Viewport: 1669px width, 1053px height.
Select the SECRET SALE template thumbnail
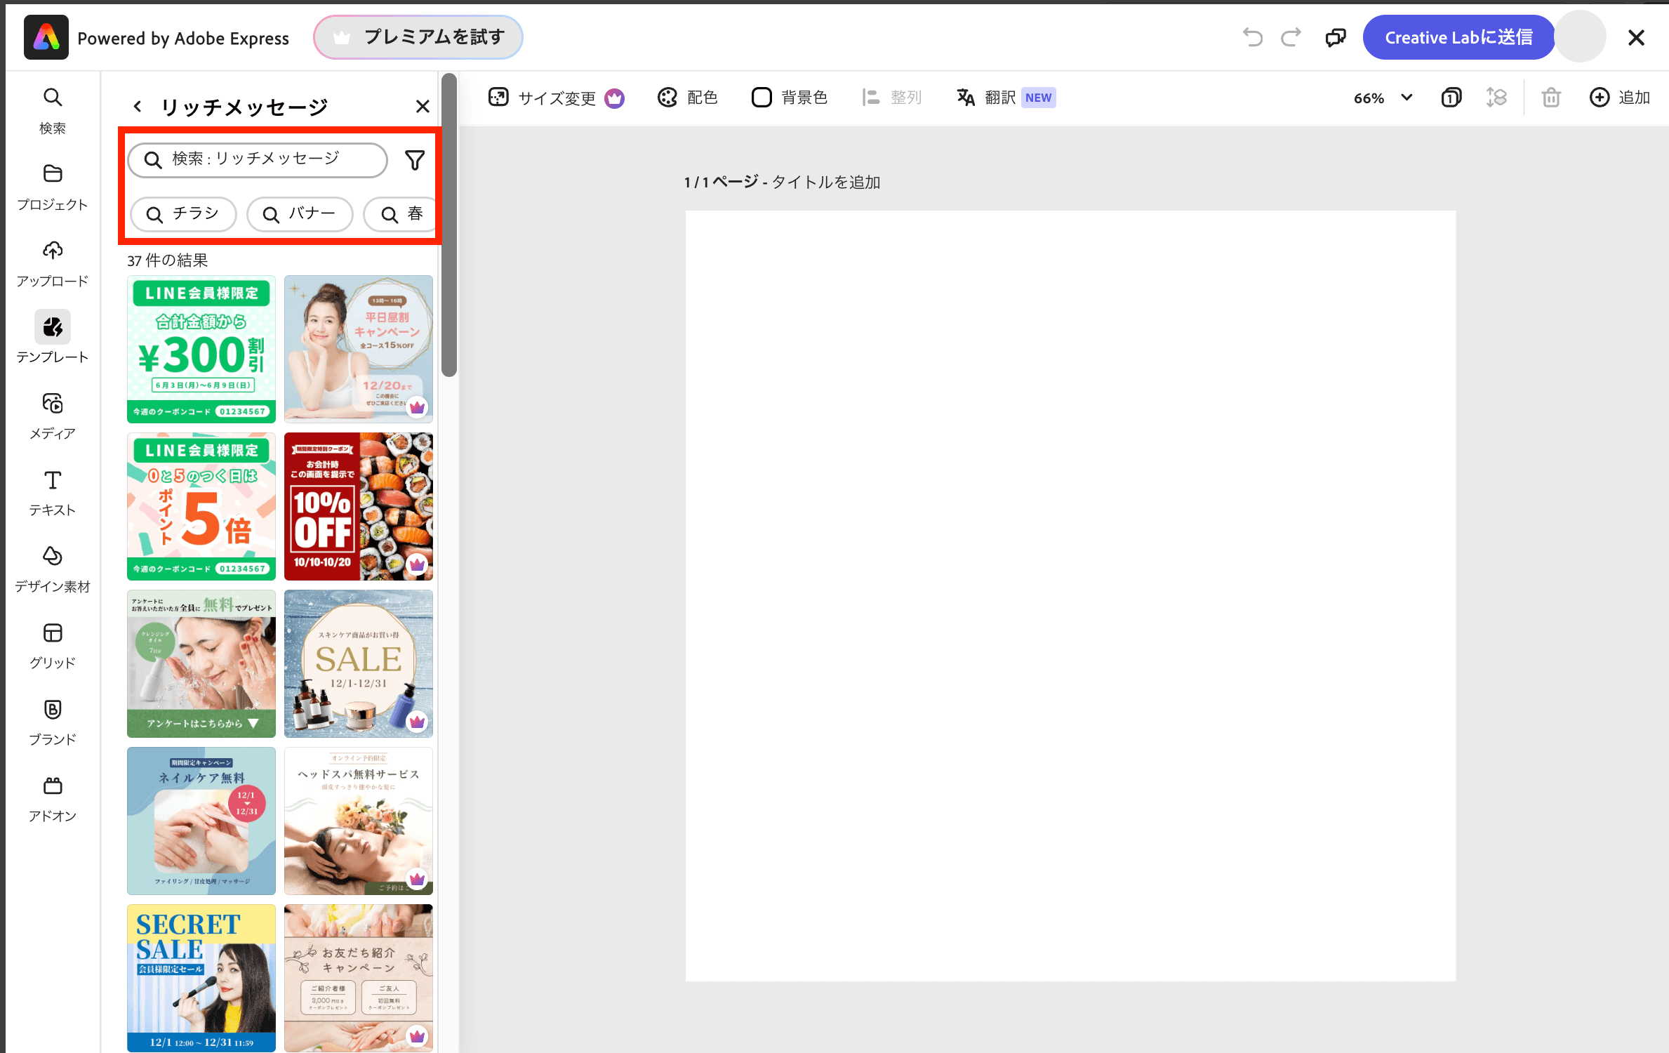(x=201, y=977)
